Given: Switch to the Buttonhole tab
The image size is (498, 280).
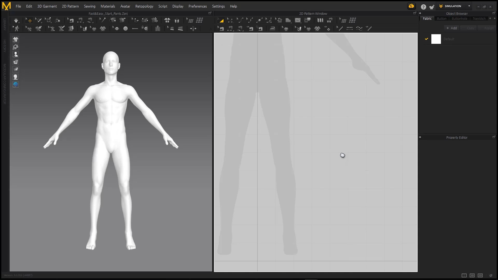Looking at the screenshot, I should tap(459, 19).
